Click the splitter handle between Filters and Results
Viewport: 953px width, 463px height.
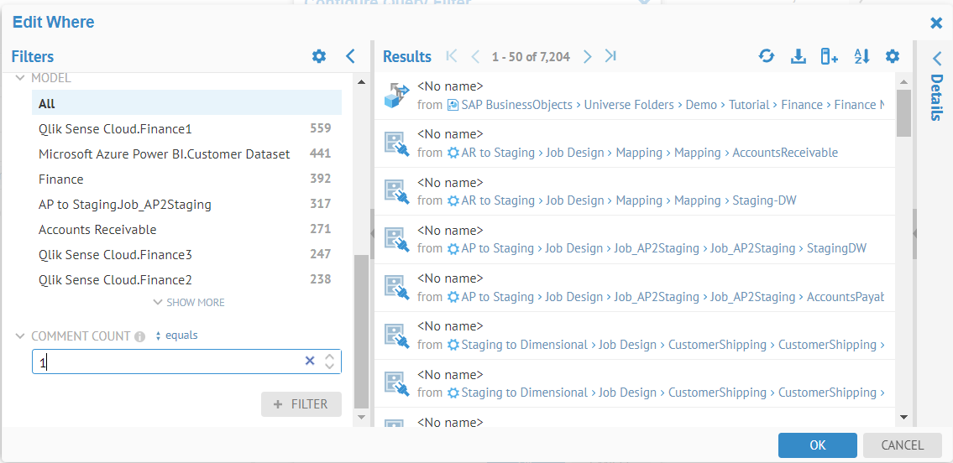372,234
